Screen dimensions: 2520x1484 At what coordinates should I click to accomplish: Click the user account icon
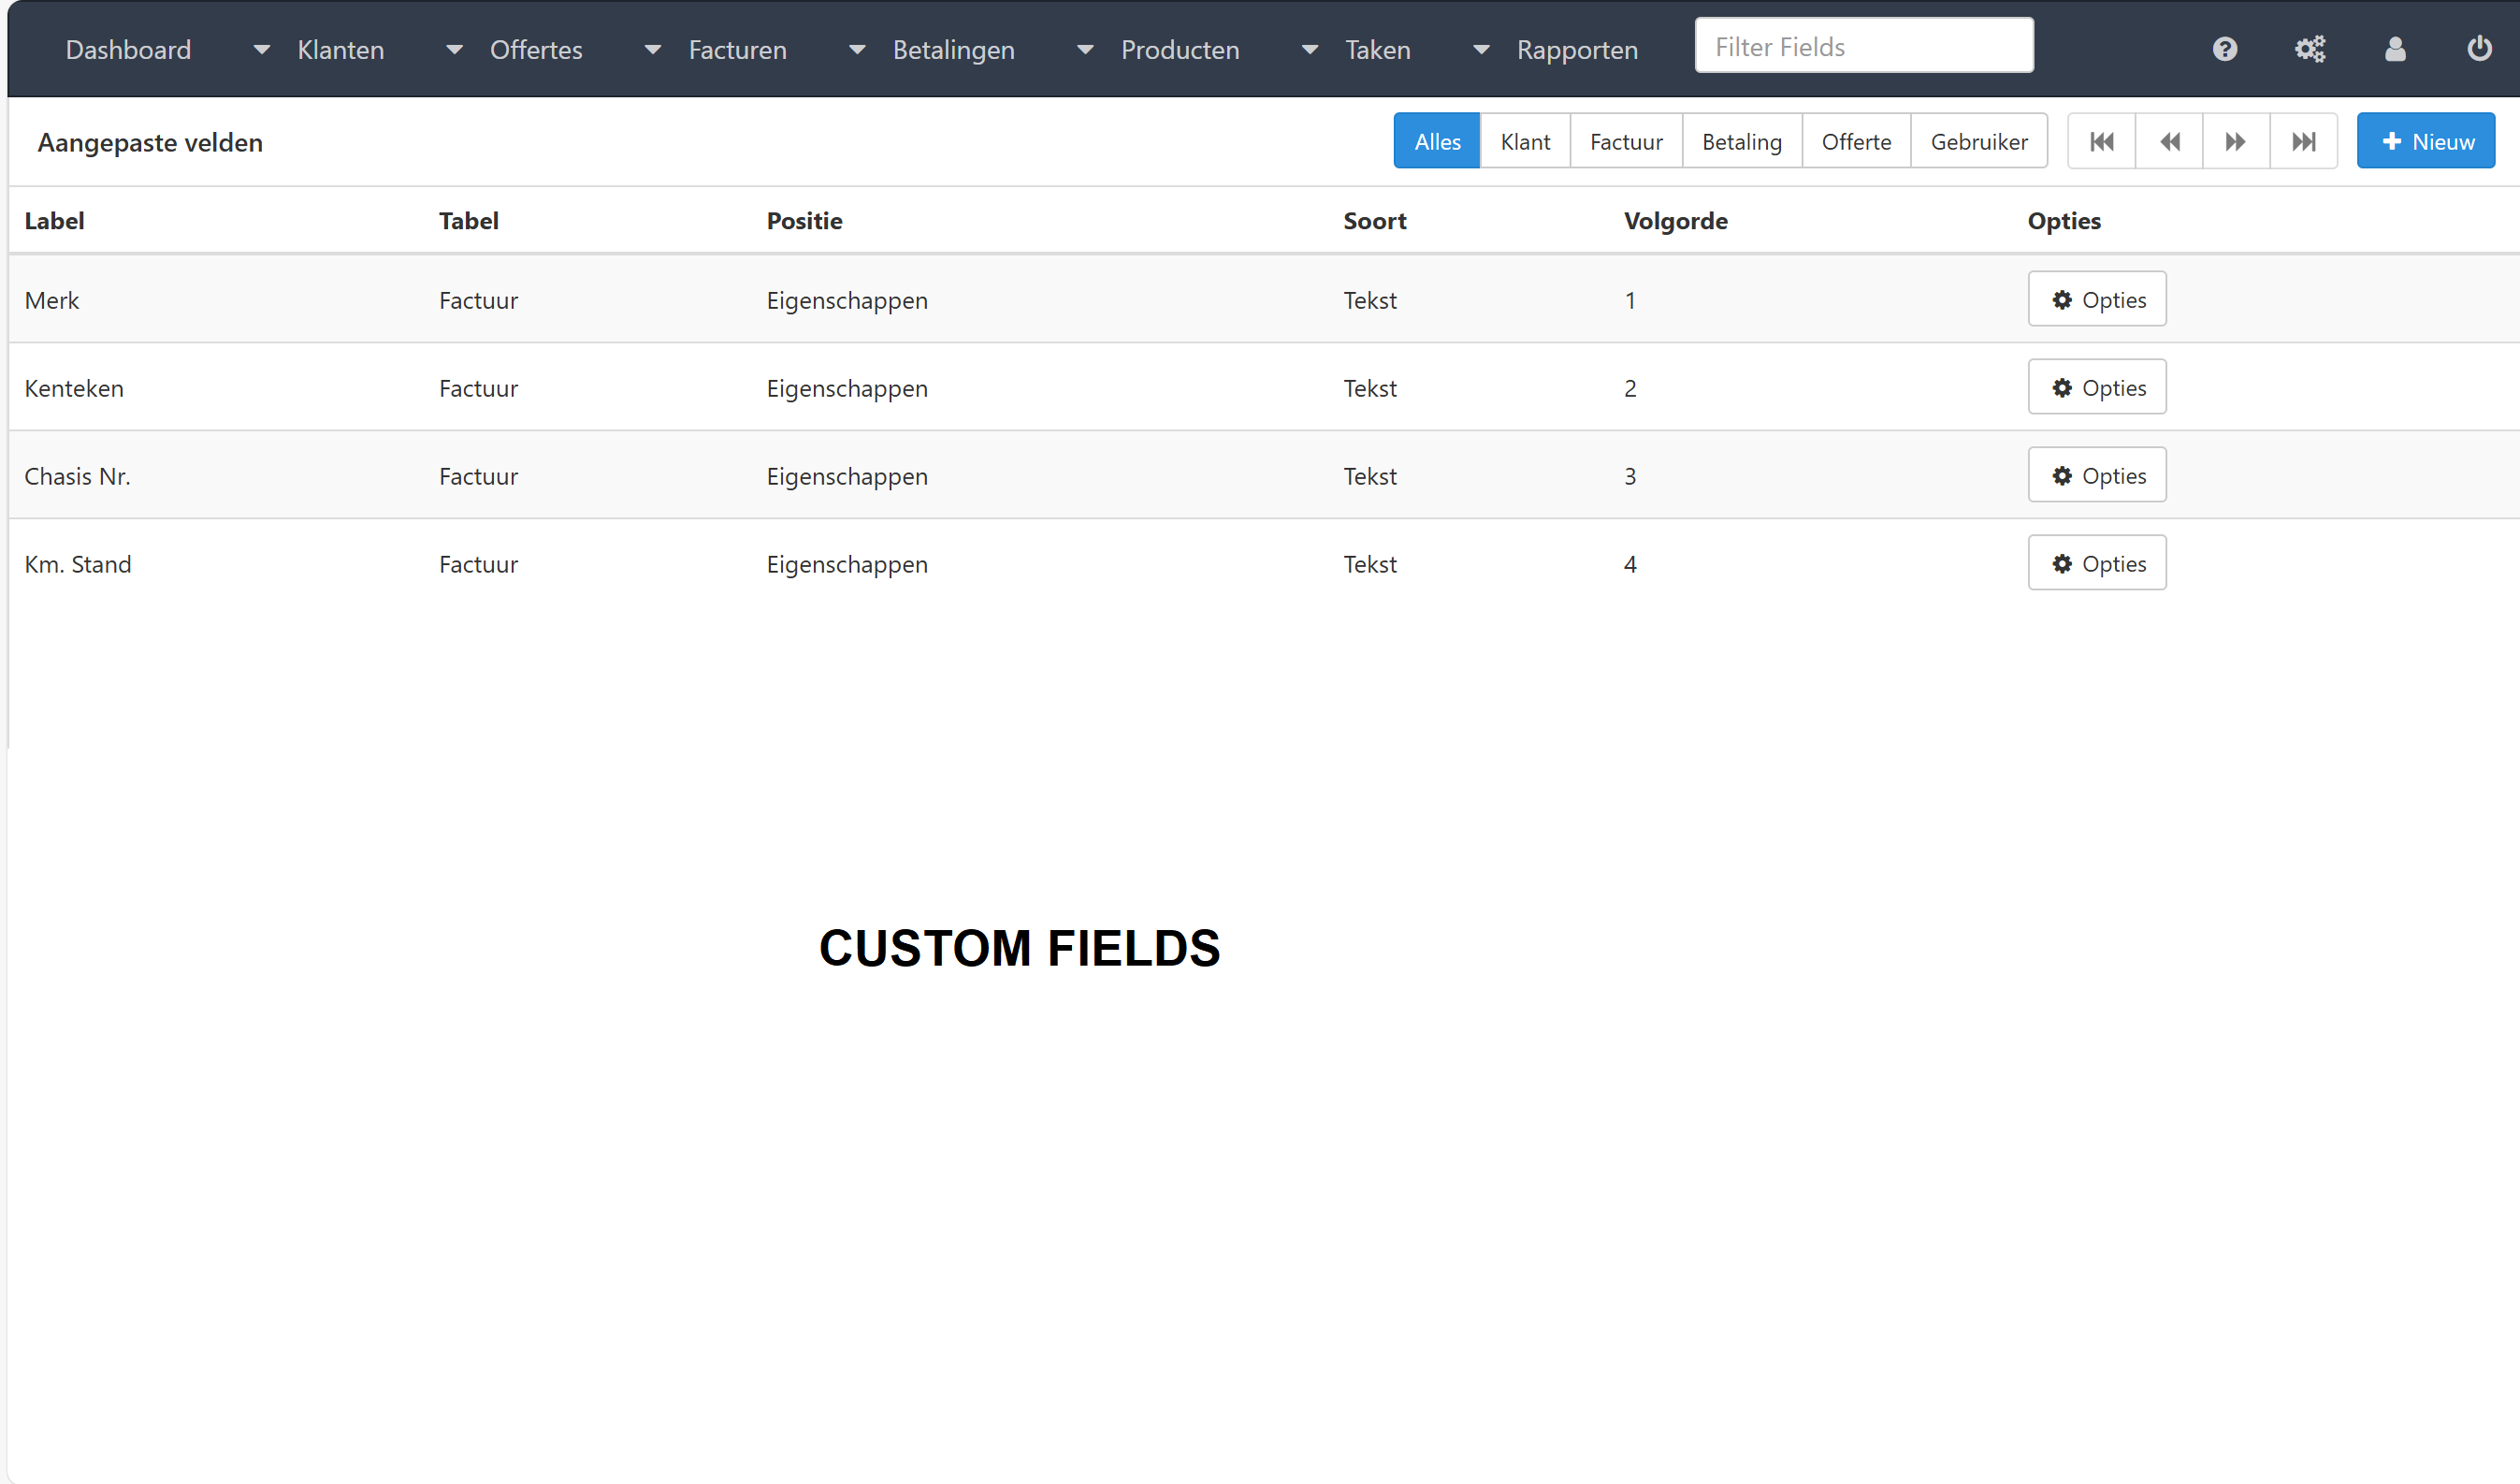[2395, 49]
